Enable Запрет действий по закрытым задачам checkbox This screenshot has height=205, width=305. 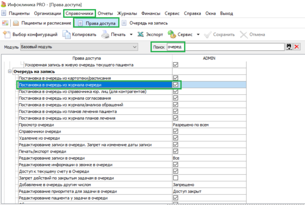[x=176, y=178]
